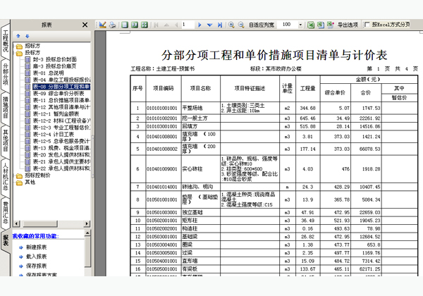Click the previous page left arrow
Screen dimensions: 423x296
coord(176,25)
